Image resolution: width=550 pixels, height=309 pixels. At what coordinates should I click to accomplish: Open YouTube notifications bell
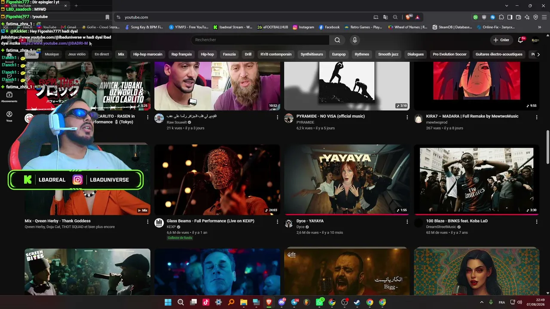coord(521,40)
